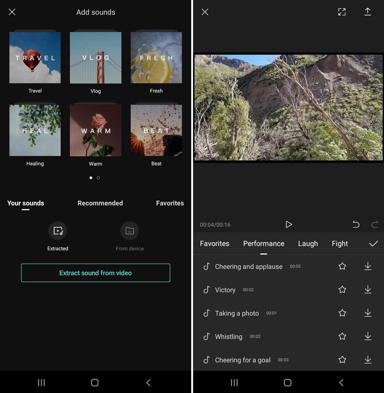The image size is (384, 393).
Task: Open the Vlog music category
Action: tap(96, 58)
